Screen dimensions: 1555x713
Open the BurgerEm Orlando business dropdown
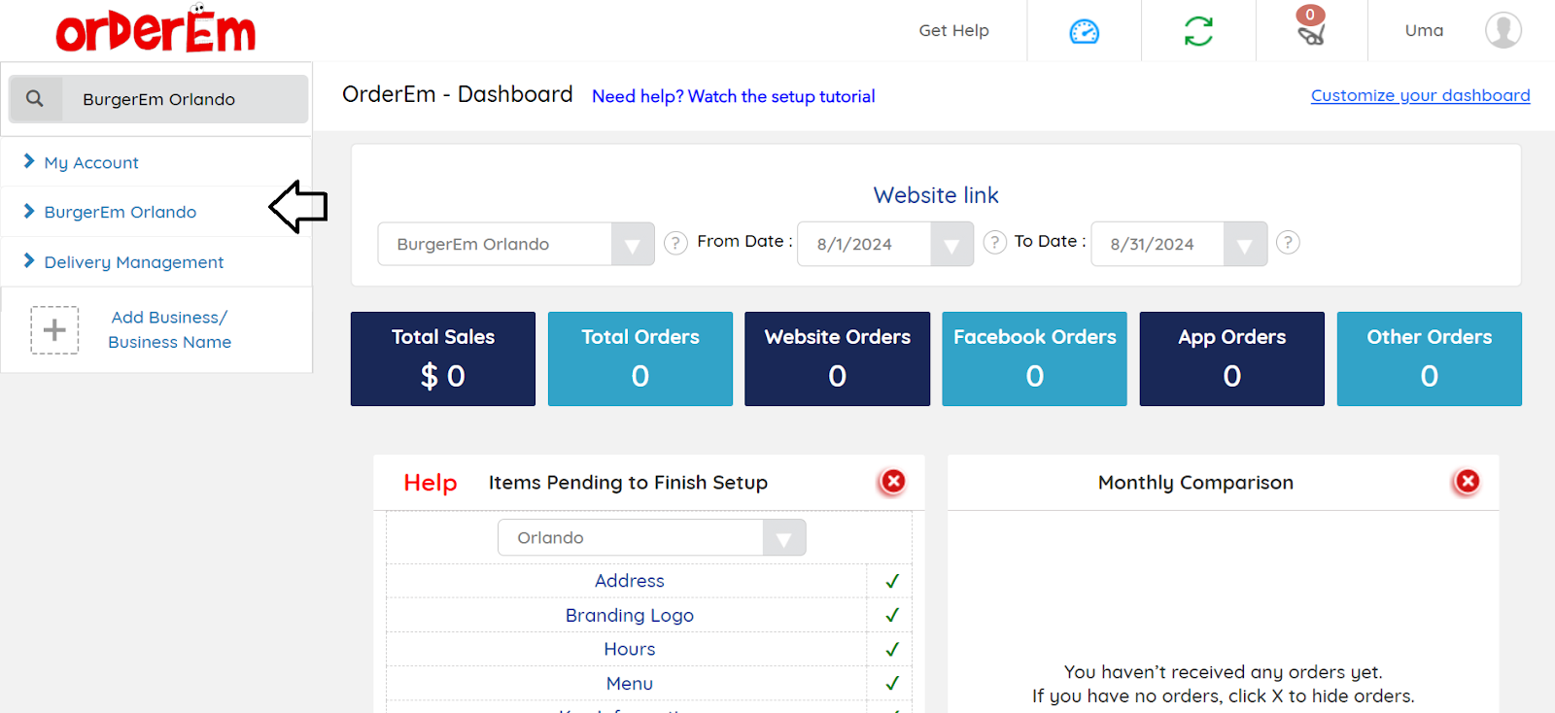pos(633,245)
